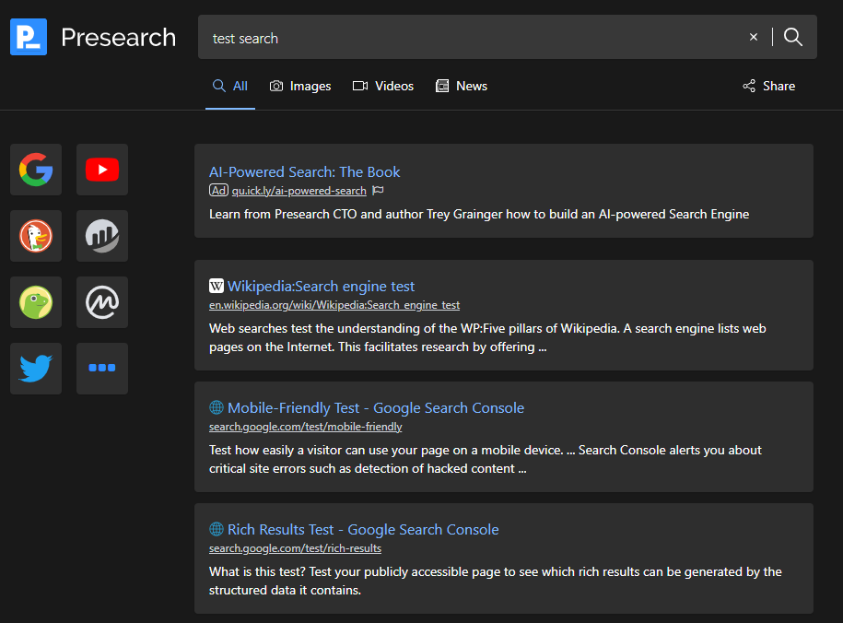Click the globe icon beside Mobile-Friendly Test
The height and width of the screenshot is (623, 843).
point(217,407)
